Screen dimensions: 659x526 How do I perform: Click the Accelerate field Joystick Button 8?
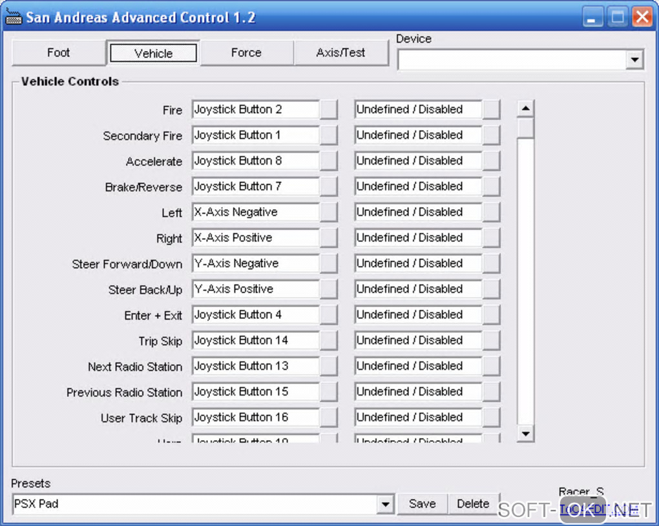tap(256, 161)
